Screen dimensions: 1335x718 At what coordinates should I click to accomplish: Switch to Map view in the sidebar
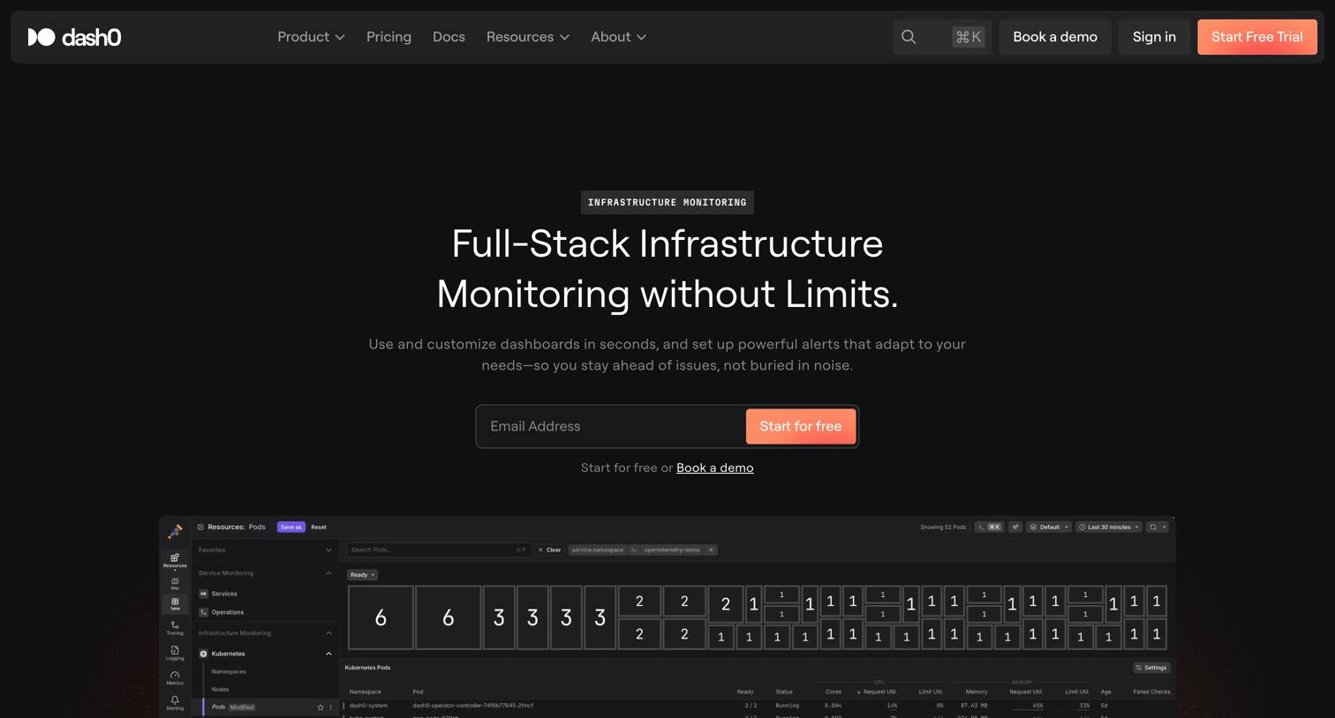(x=175, y=583)
